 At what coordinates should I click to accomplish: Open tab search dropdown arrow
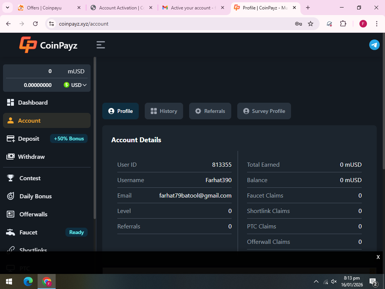[x=8, y=8]
